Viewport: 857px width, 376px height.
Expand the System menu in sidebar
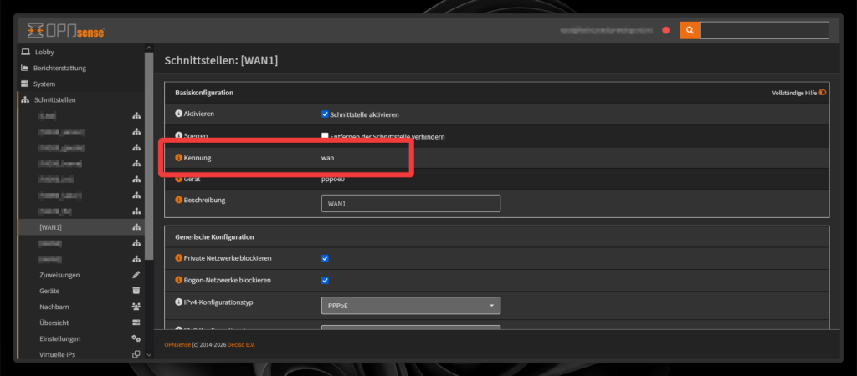pyautogui.click(x=44, y=84)
